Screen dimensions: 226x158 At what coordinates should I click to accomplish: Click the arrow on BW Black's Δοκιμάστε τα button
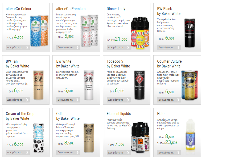[x=178, y=48]
